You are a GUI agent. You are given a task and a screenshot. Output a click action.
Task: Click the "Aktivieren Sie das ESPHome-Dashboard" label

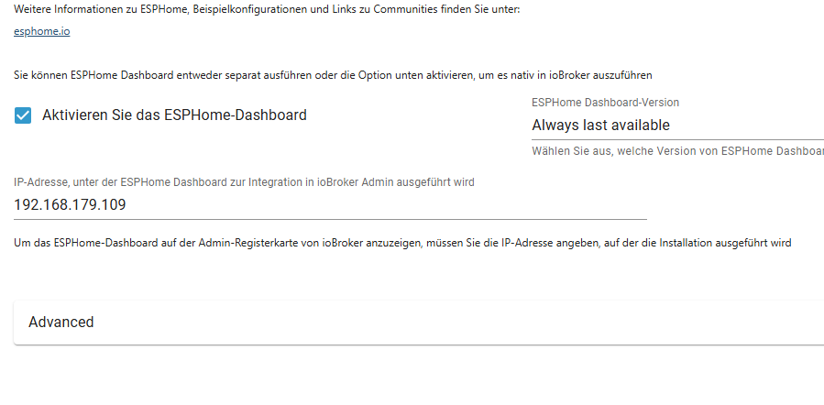point(174,115)
